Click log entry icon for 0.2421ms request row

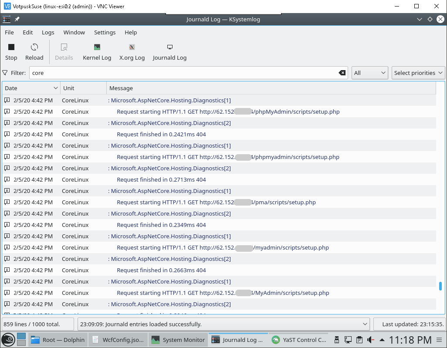coord(7,134)
